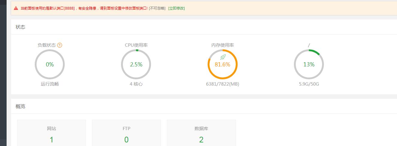Click the red warning triangle icon
397x146 pixels.
tap(16, 8)
